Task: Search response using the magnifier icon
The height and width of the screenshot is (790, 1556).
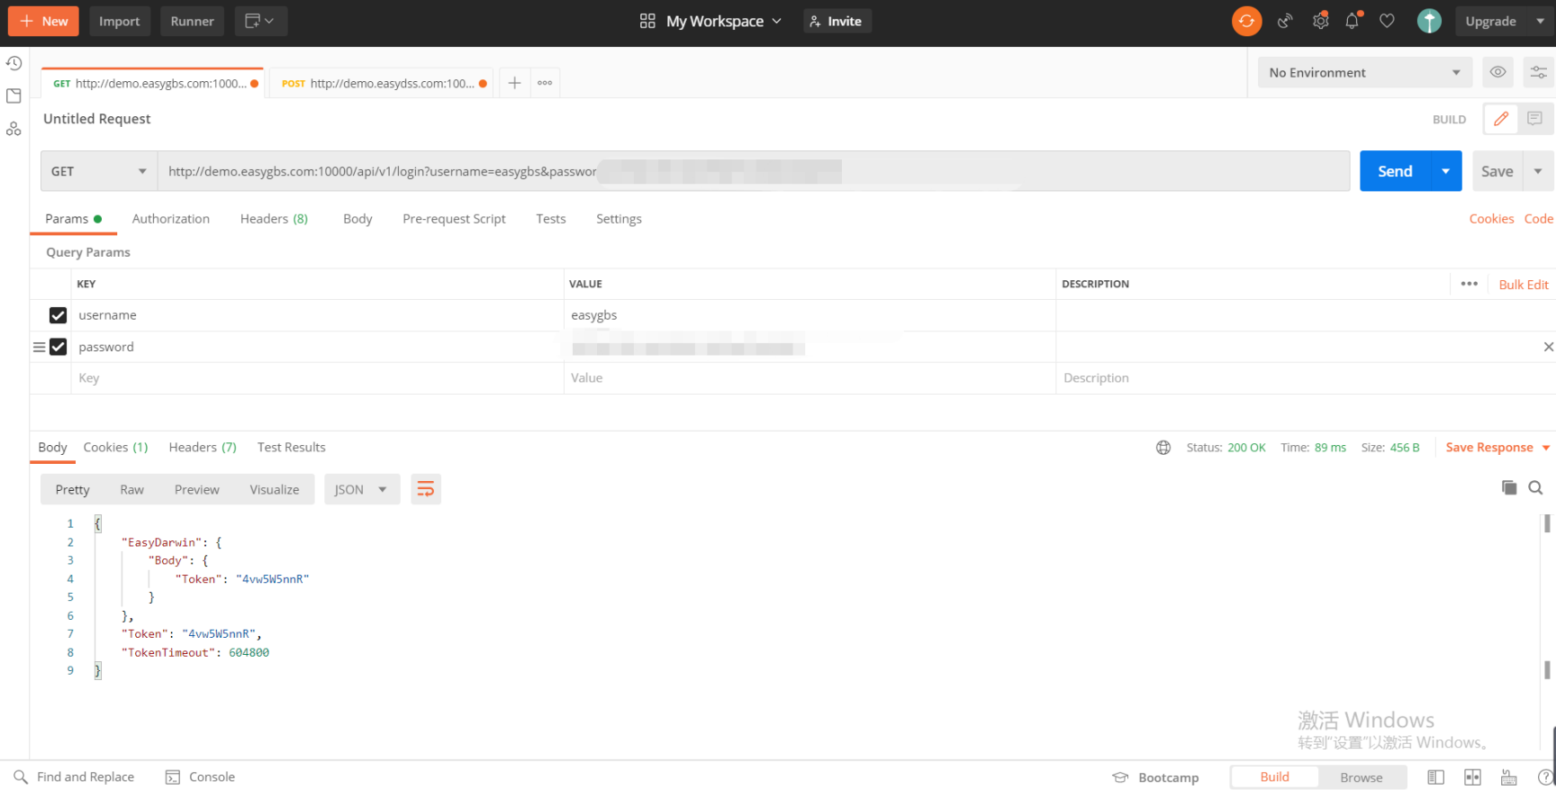Action: (x=1536, y=487)
